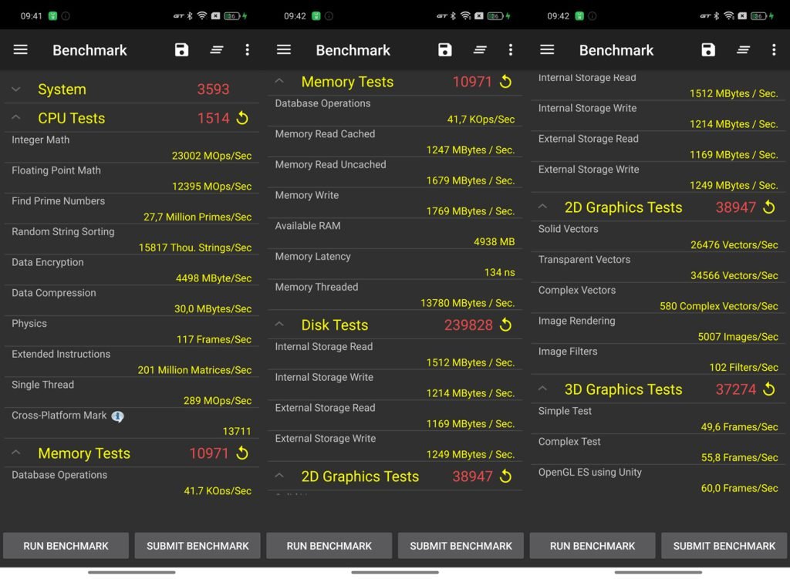Select the Image Rendering row

click(658, 329)
